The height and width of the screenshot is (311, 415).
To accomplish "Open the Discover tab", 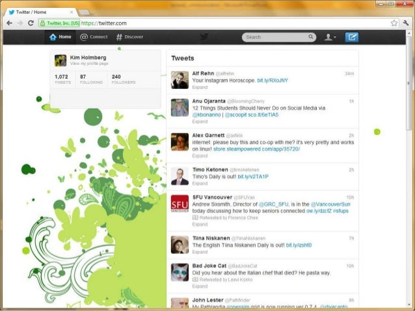I will coord(129,37).
